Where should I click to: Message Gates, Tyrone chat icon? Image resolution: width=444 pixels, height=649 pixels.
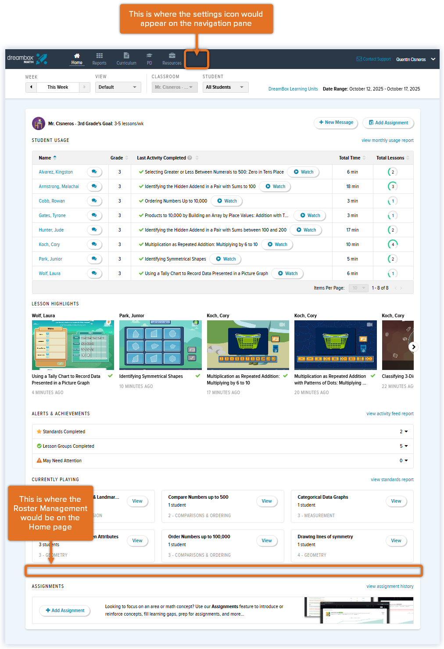point(94,215)
